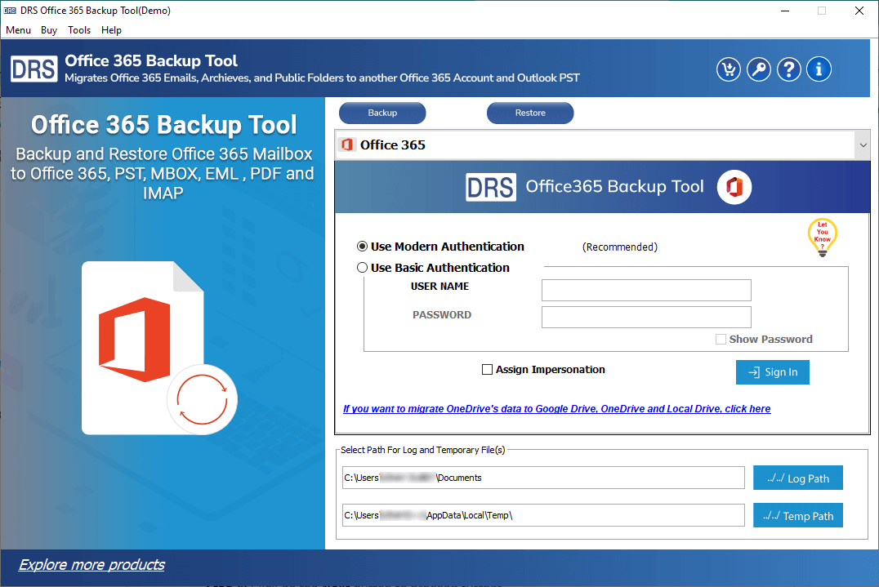Open the Tools menu
The image size is (879, 587).
tap(79, 30)
